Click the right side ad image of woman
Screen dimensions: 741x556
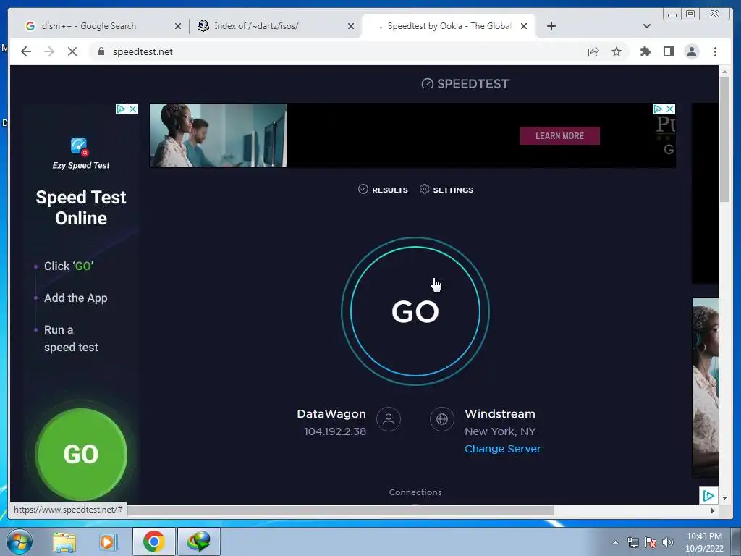705,388
